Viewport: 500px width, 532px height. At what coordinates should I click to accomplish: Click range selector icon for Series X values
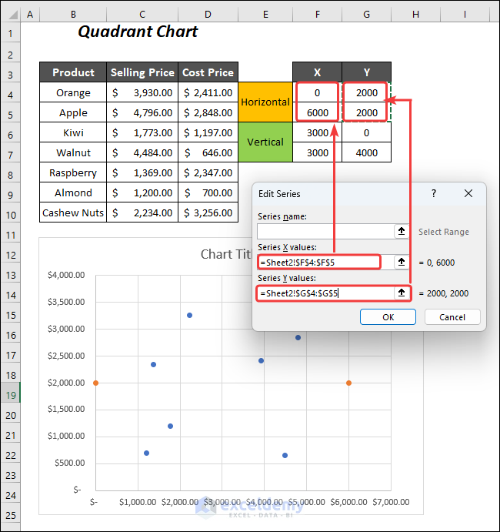(402, 263)
